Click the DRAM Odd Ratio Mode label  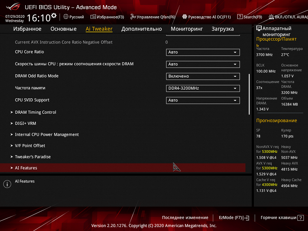click(37, 76)
